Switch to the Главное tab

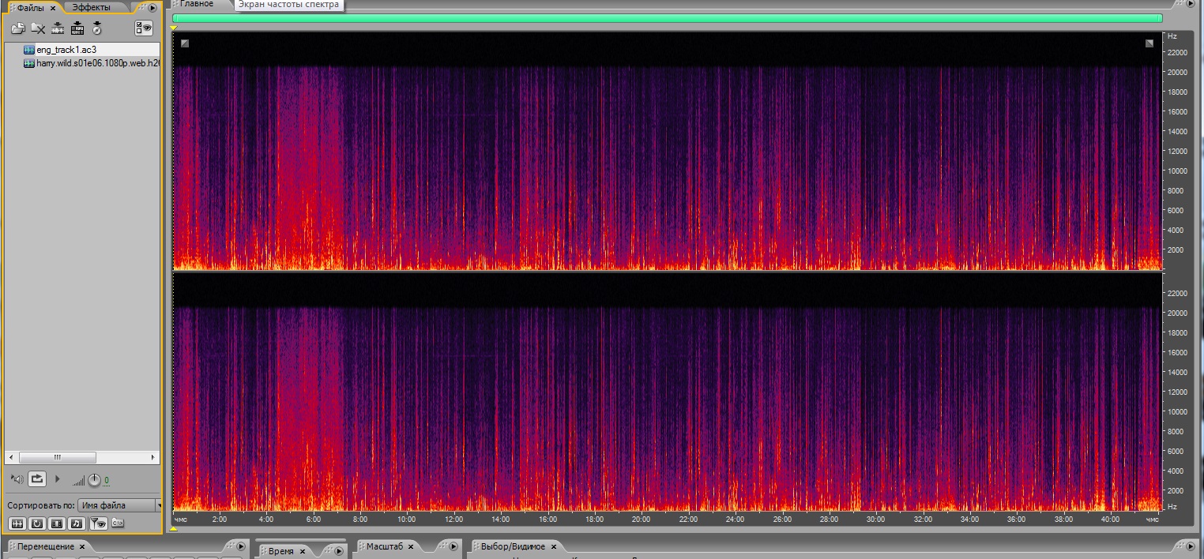[x=197, y=4]
